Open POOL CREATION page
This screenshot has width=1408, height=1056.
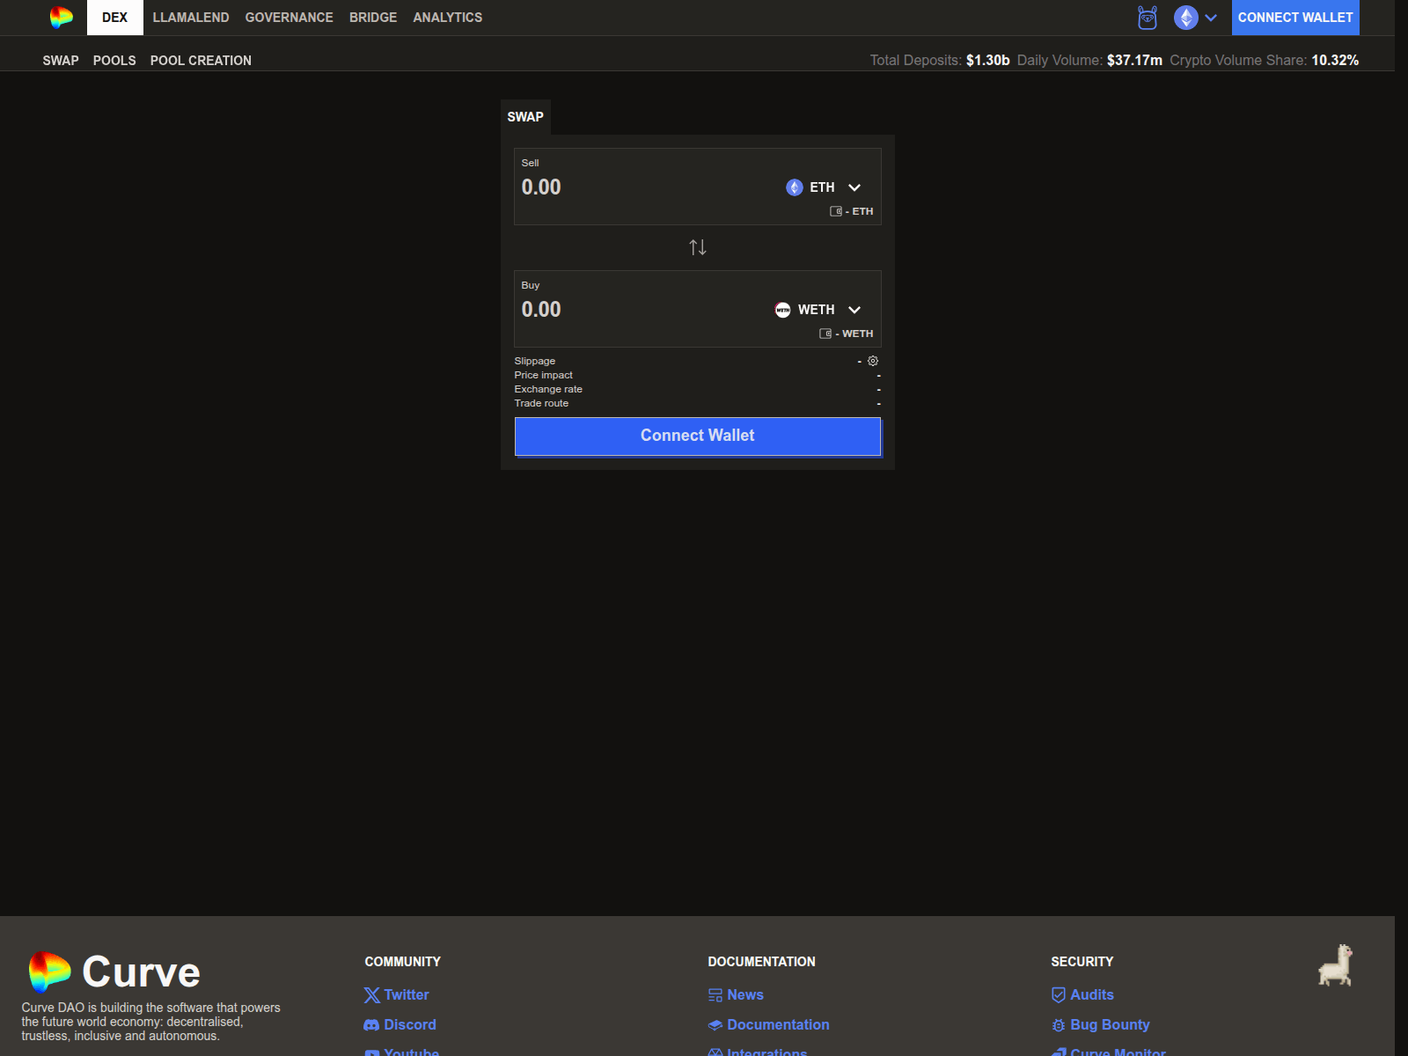pyautogui.click(x=201, y=61)
